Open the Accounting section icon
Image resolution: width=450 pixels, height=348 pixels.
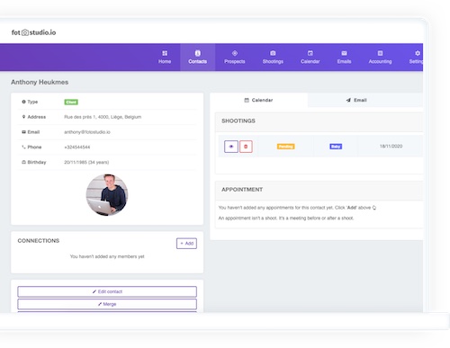(x=380, y=53)
